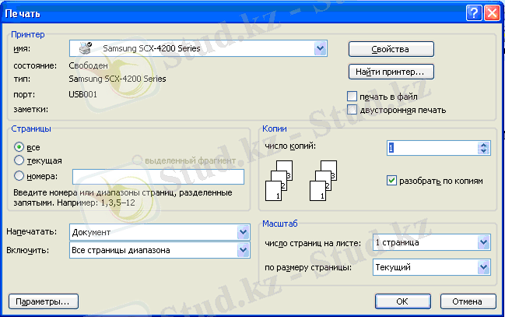Expand 'число страниц на листе' dropdown
Viewport: 505px width, 317px height.
(483, 243)
